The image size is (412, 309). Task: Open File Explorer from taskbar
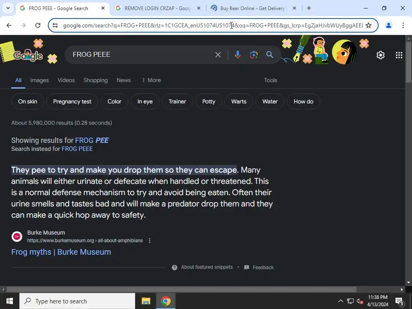146,301
